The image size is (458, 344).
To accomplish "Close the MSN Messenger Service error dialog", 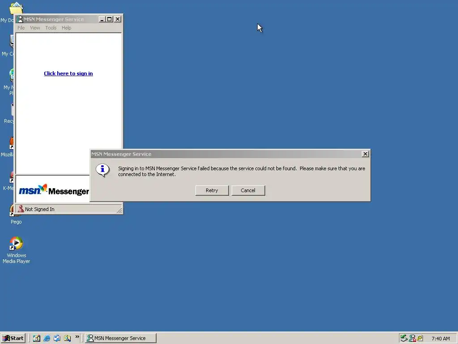I will point(365,154).
